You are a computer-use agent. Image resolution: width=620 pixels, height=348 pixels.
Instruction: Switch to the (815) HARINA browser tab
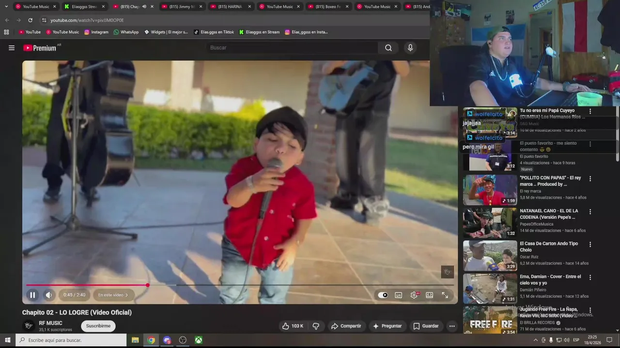(230, 7)
